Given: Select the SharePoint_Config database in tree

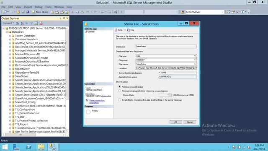Looking at the screenshot, I should click(25, 102).
